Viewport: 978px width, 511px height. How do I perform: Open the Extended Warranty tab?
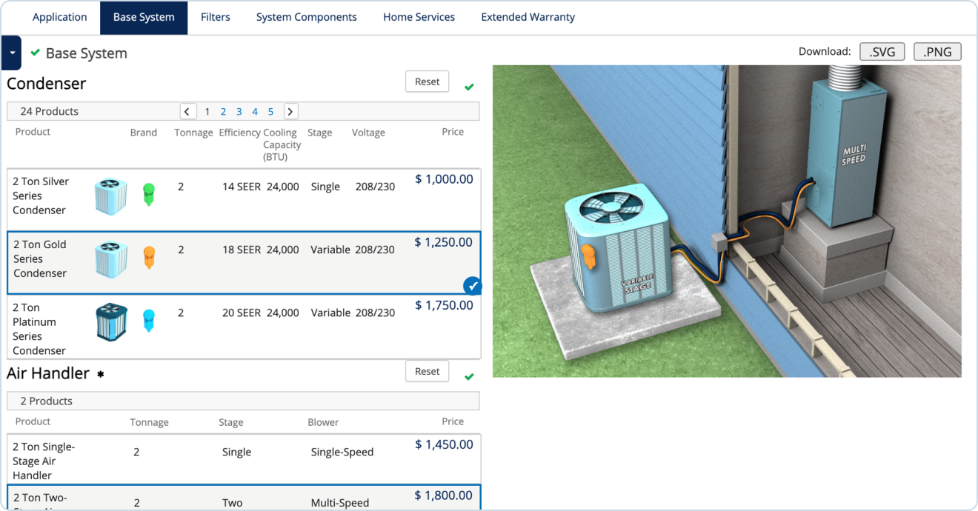pyautogui.click(x=528, y=17)
